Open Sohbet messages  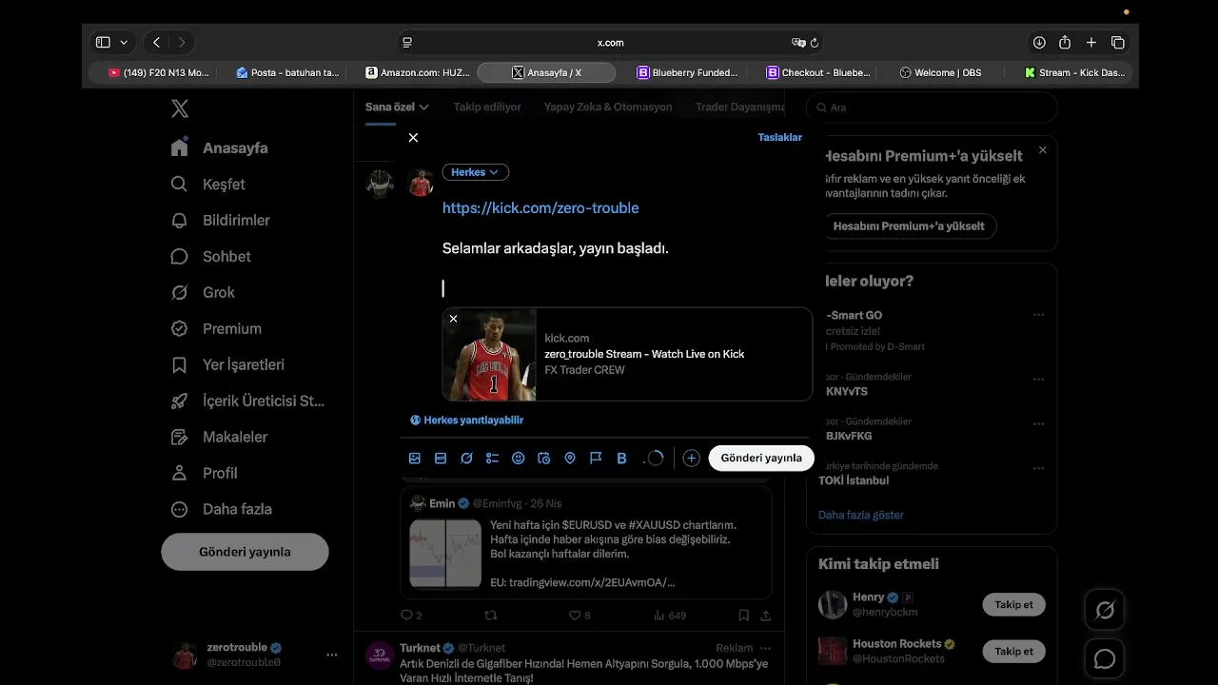click(x=212, y=256)
